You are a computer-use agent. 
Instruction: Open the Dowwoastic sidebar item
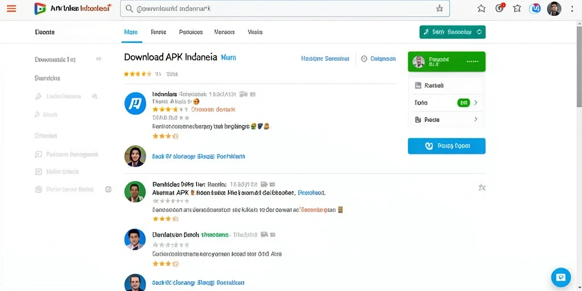point(55,59)
